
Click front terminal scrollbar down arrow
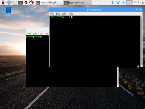tap(142, 66)
